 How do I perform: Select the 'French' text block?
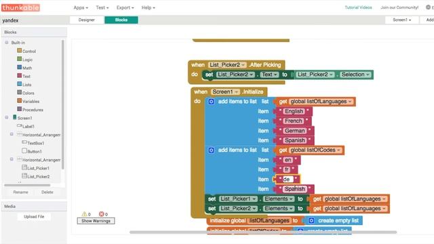click(294, 121)
